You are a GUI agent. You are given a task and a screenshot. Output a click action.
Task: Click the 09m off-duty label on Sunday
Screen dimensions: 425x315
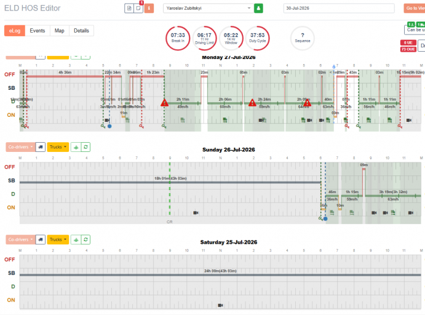pyautogui.click(x=364, y=165)
